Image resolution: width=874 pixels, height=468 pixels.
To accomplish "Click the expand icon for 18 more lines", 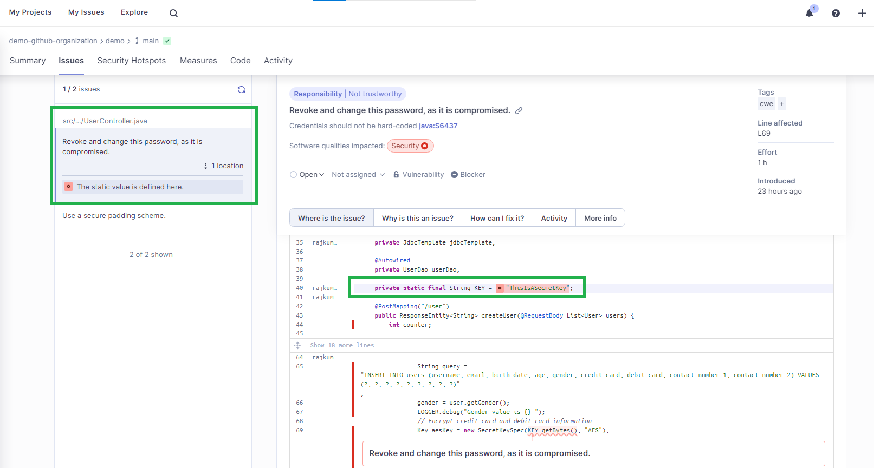I will point(297,345).
